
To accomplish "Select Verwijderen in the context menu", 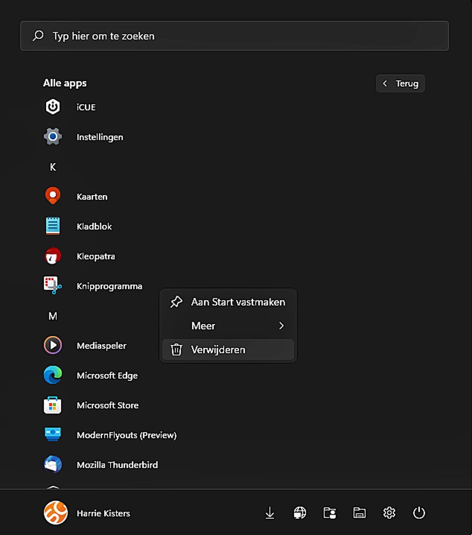I will point(228,350).
